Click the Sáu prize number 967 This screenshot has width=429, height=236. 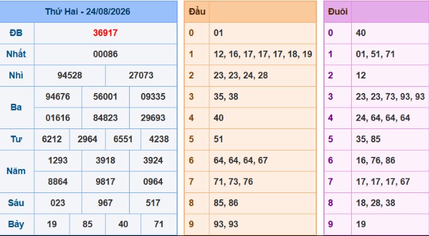click(105, 203)
